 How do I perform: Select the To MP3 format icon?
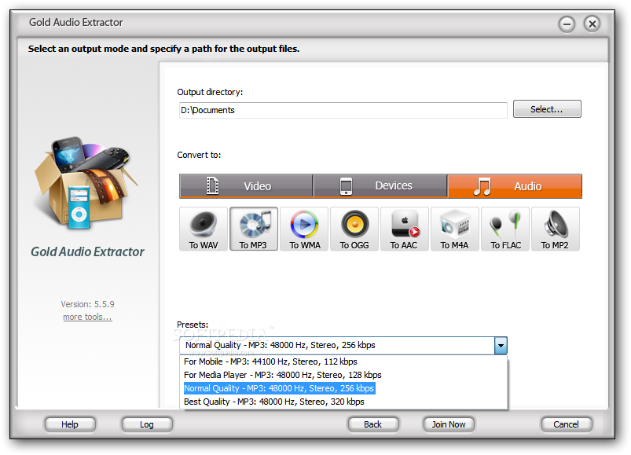point(254,229)
